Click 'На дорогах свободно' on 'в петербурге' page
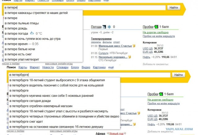The width and height of the screenshot is (198, 135). tap(160, 100)
